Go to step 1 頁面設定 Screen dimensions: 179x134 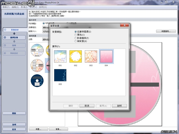[14, 30]
